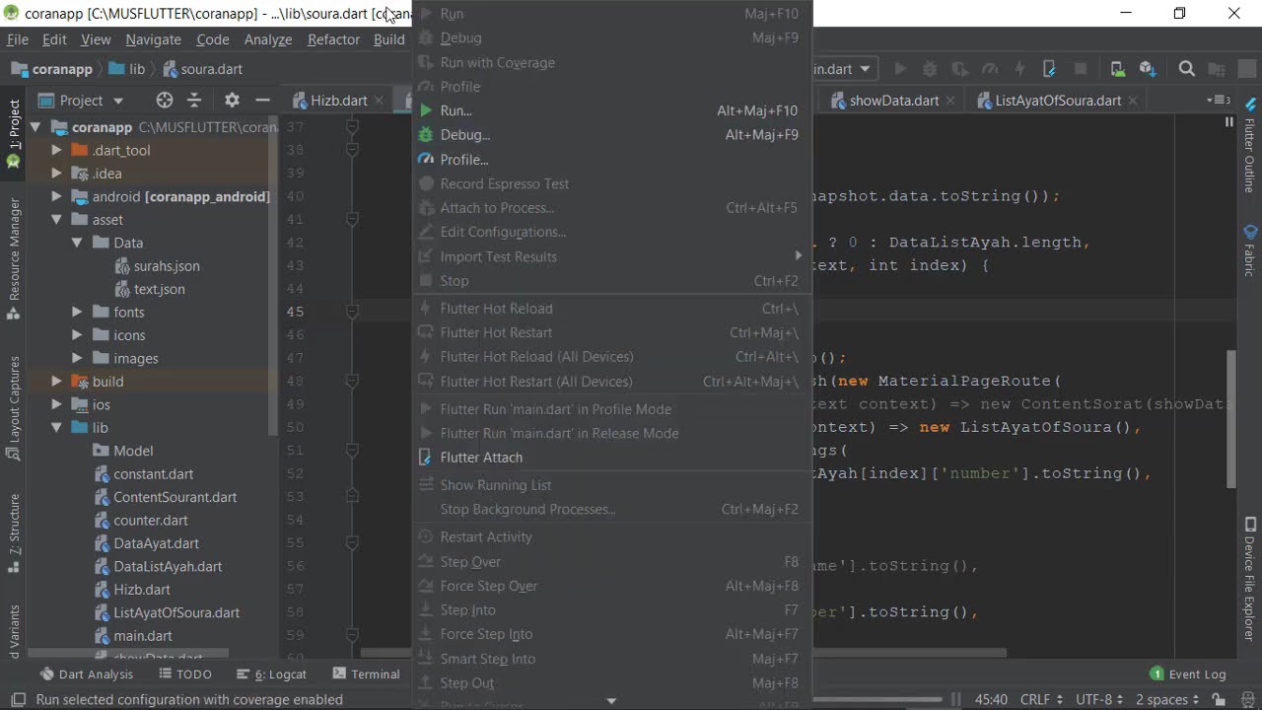Open the Logcat tool window
The height and width of the screenshot is (710, 1262).
tap(271, 674)
